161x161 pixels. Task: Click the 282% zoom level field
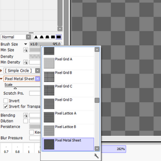(x=113, y=149)
